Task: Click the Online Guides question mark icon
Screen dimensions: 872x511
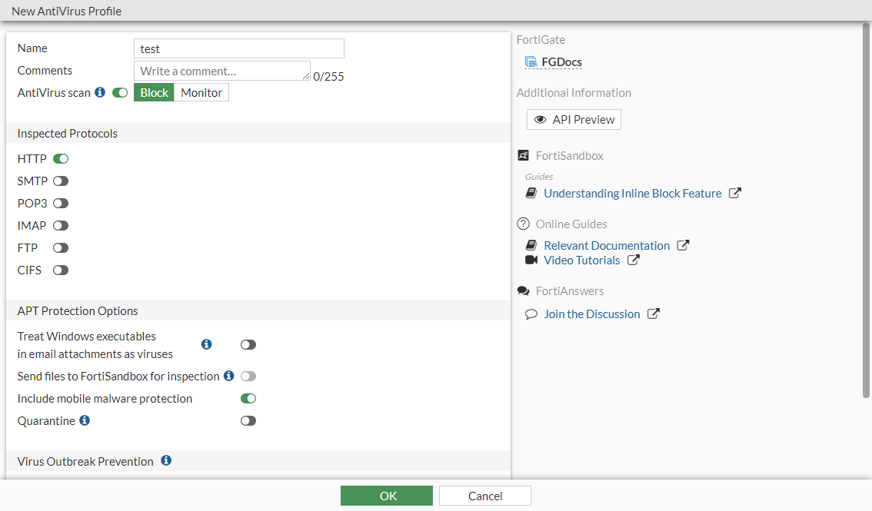Action: [x=524, y=224]
